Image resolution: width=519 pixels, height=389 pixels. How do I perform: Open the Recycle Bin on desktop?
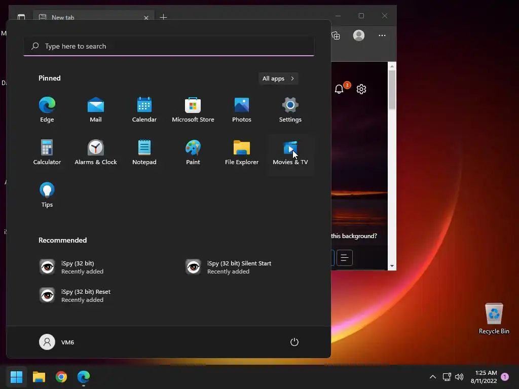click(494, 319)
